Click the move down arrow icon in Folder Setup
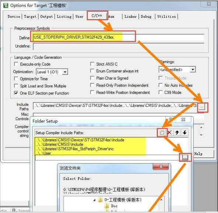Viewport: 218px width, 213px height. (x=185, y=133)
